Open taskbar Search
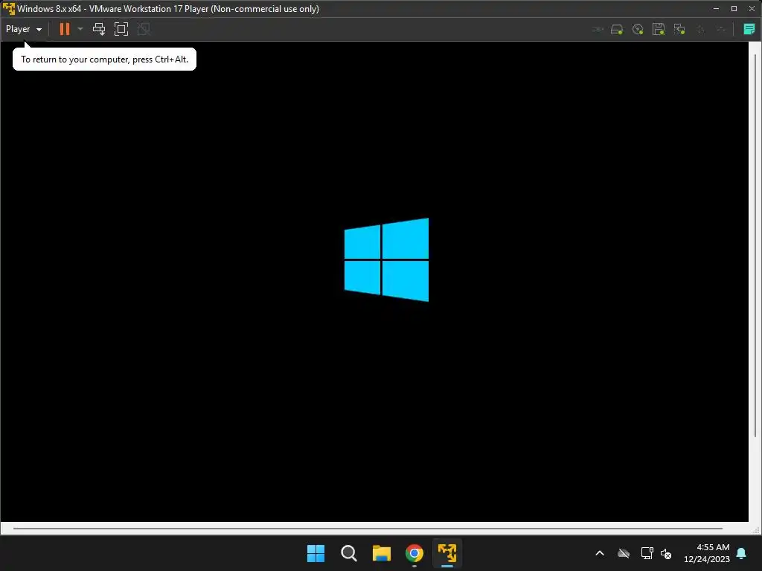This screenshot has height=571, width=762. [x=349, y=553]
